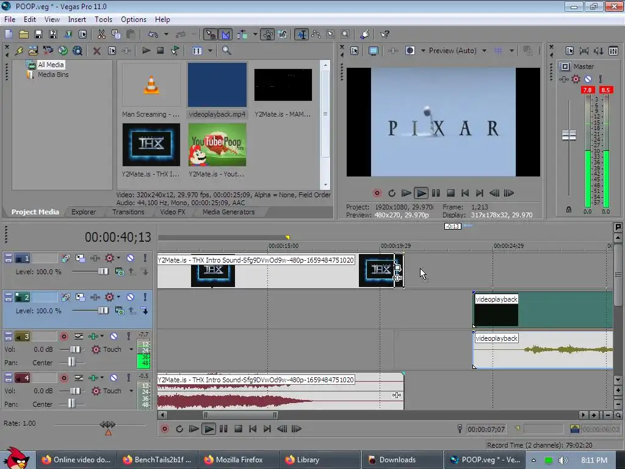Open track 2 Track FX dropdown arrow
625x469 pixels.
point(119,297)
